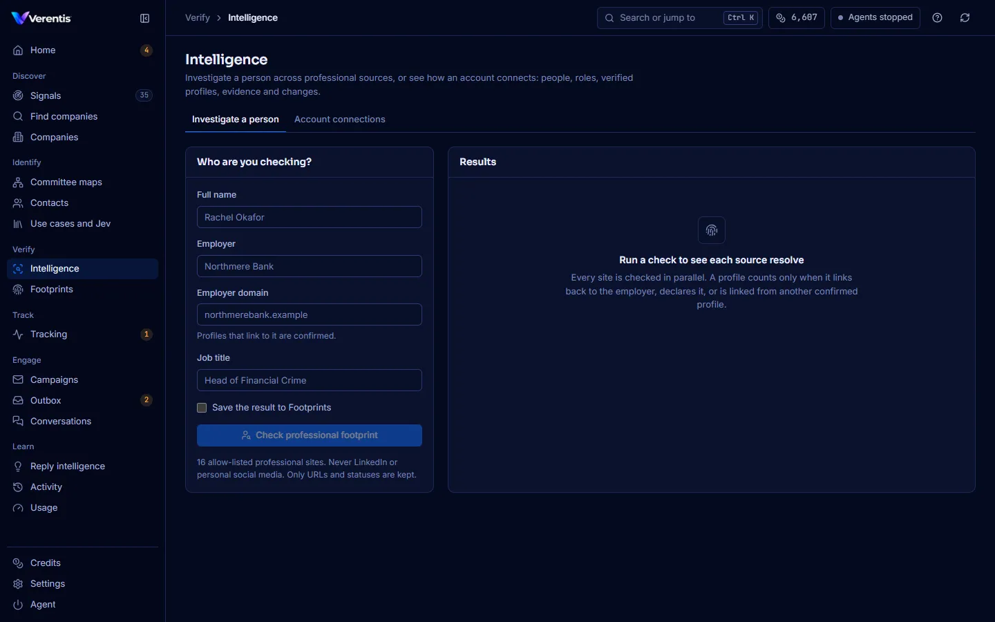Click the Verentis logo
This screenshot has width=995, height=622.
click(x=41, y=18)
